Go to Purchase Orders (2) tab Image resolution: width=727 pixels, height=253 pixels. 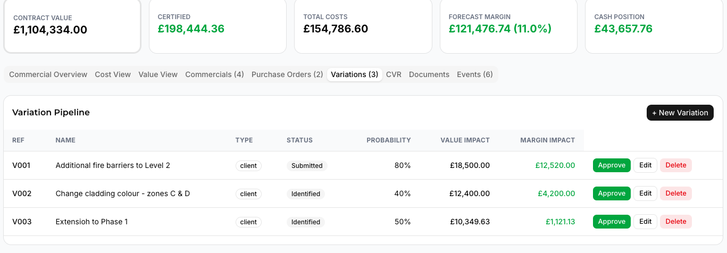click(x=287, y=74)
